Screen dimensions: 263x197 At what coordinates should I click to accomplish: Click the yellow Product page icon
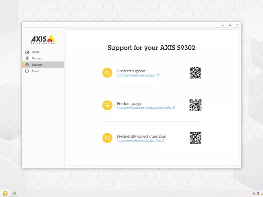(x=107, y=105)
